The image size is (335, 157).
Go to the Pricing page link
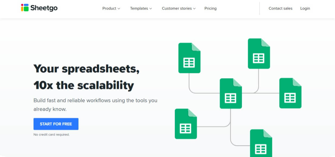coord(210,8)
